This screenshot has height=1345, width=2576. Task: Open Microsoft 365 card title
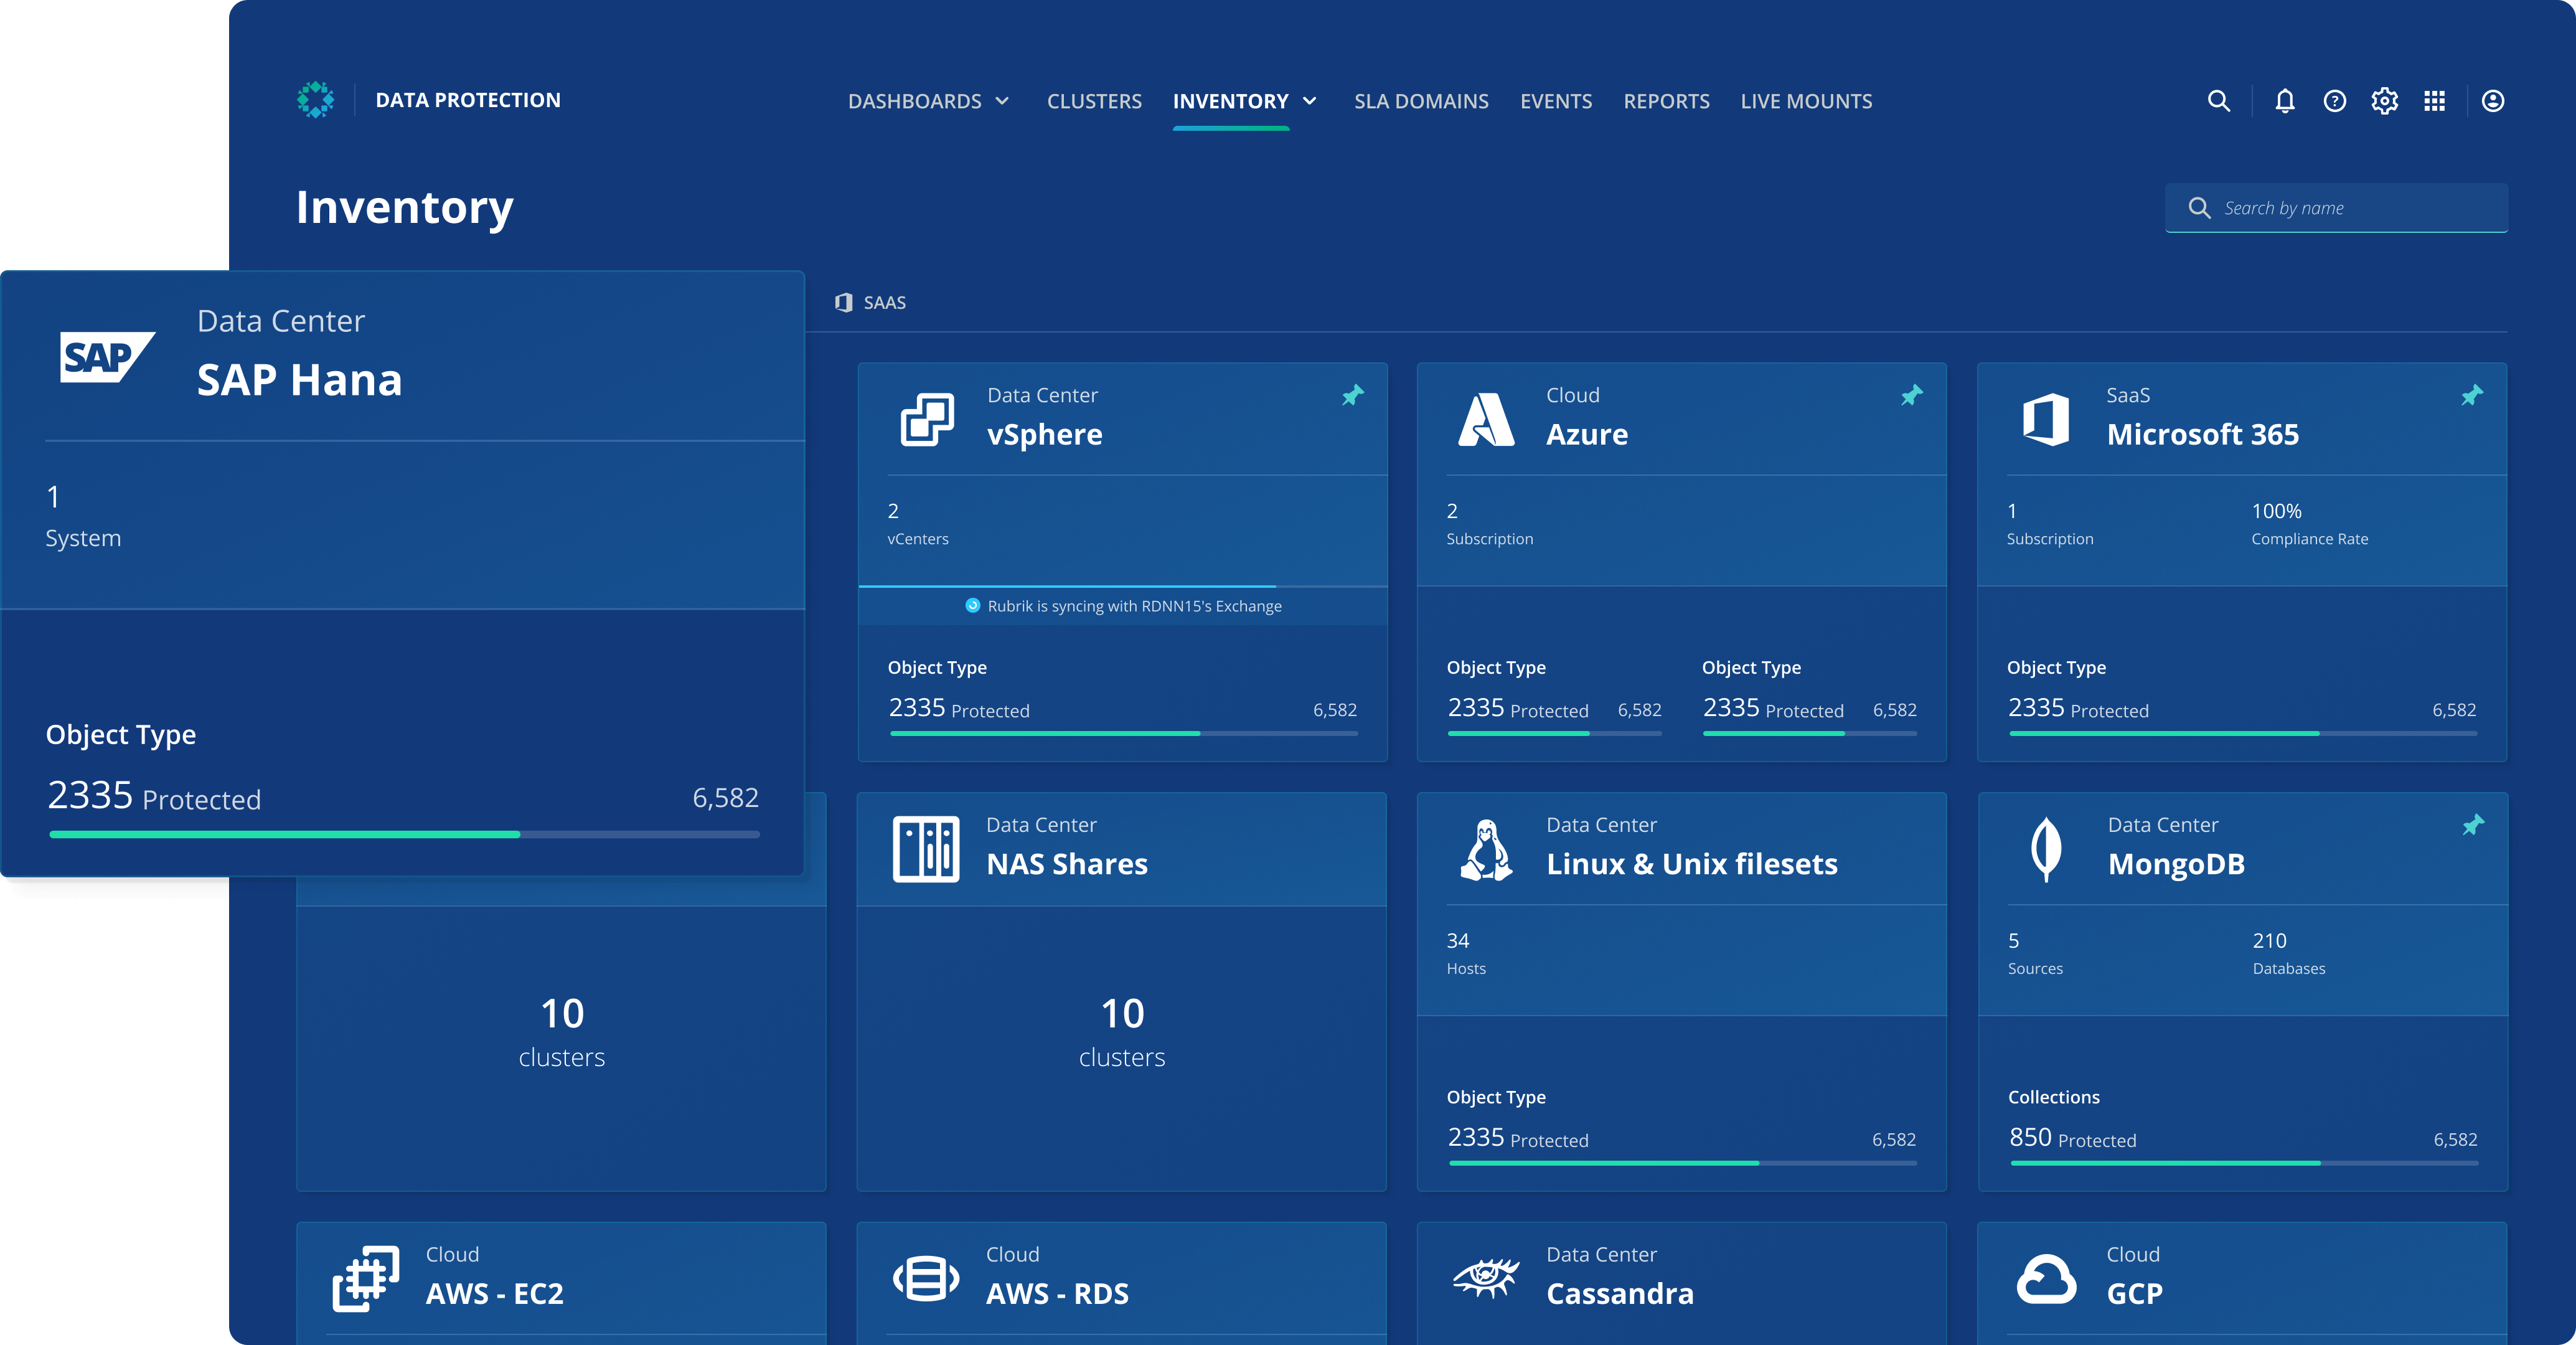coord(2202,435)
